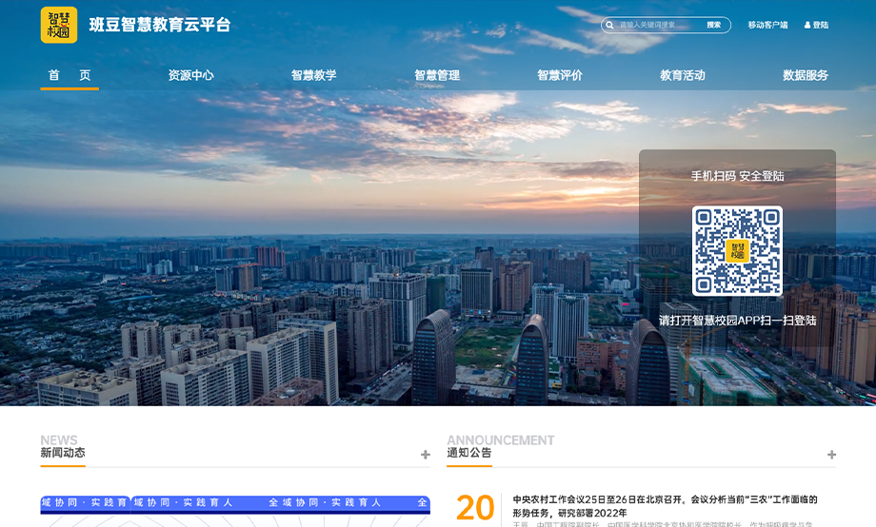Open 智慧评价 in navigation bar
The image size is (876, 527).
[x=560, y=75]
